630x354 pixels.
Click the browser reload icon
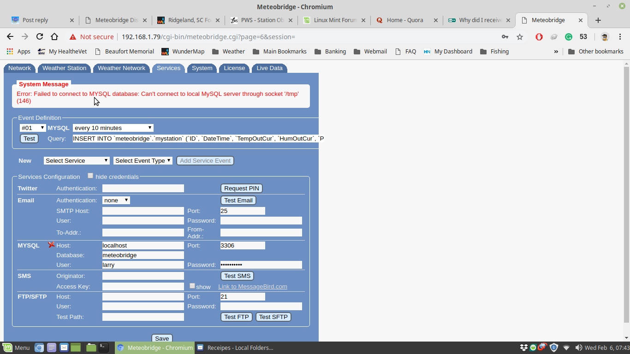click(x=40, y=37)
